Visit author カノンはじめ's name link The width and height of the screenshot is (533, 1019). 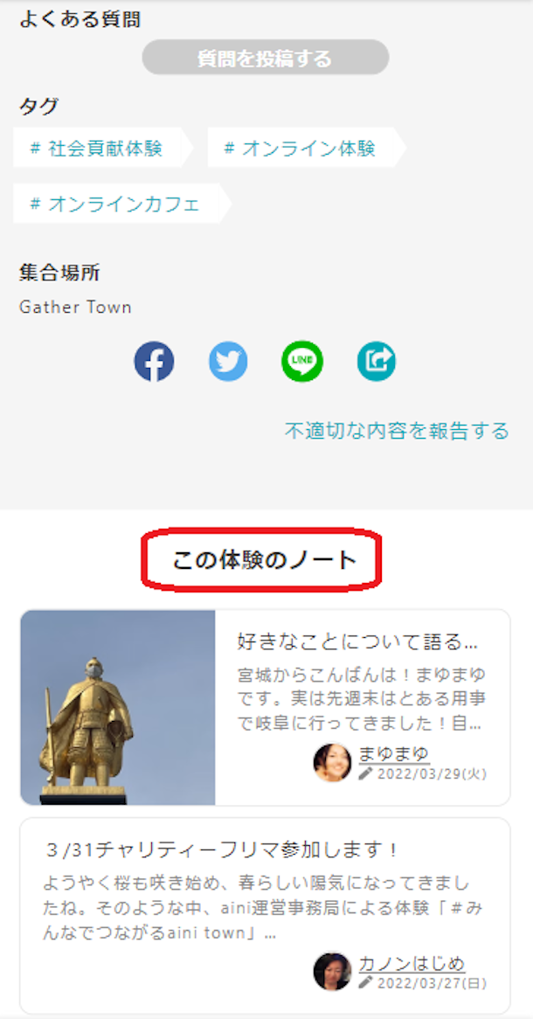click(412, 963)
